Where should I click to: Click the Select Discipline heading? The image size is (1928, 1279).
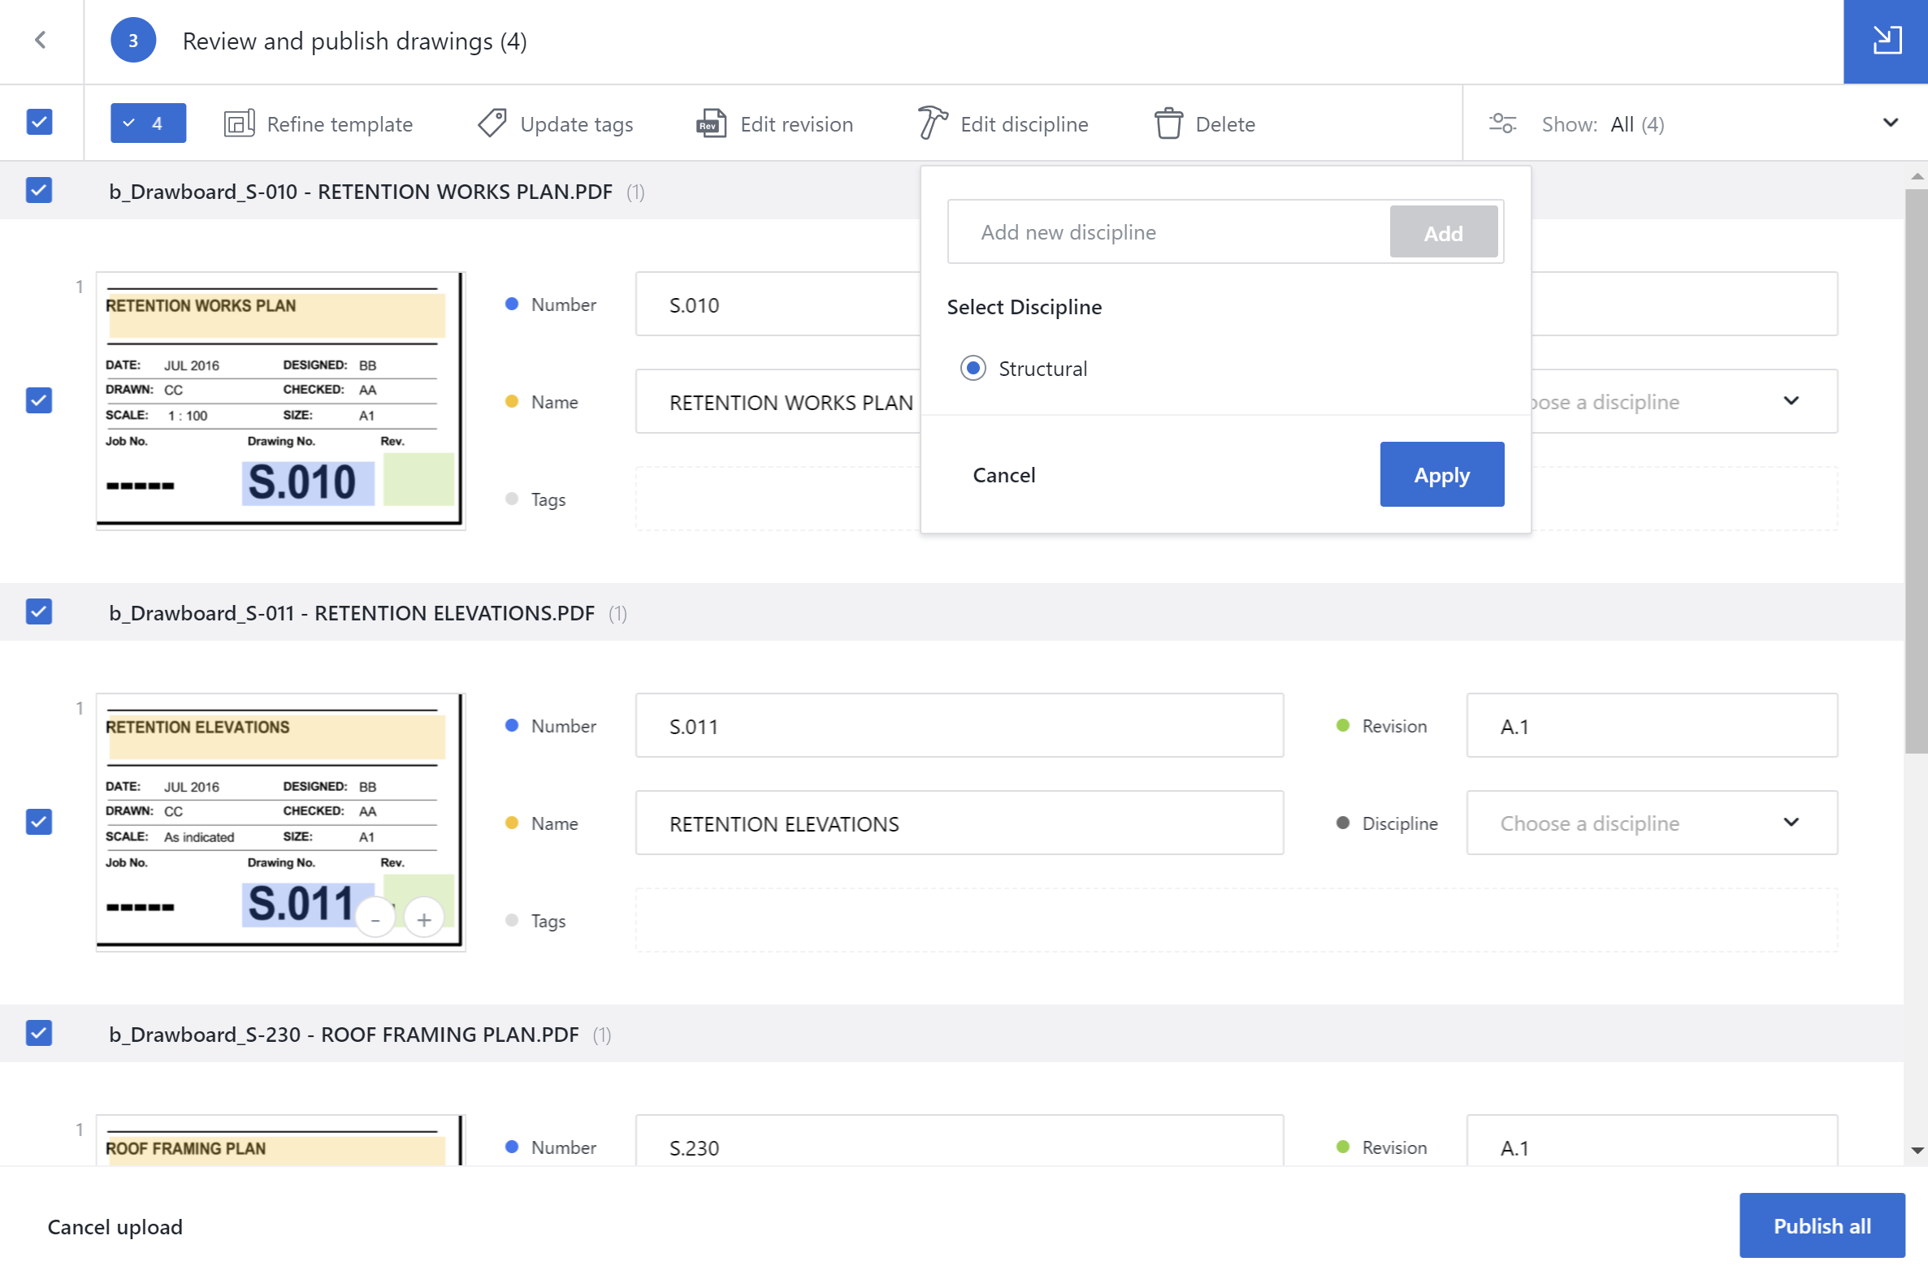[1024, 307]
